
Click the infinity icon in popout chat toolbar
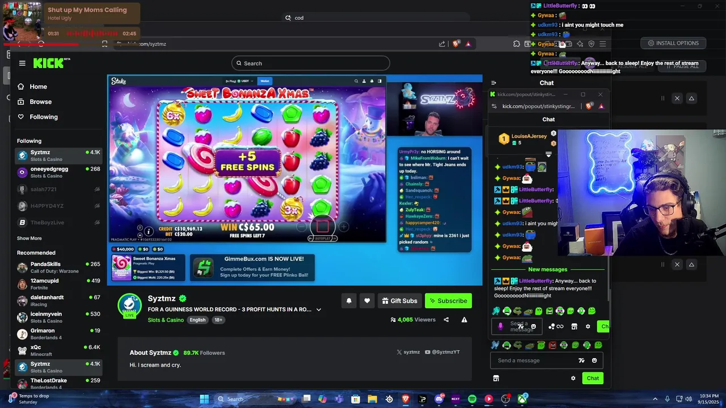[560, 326]
